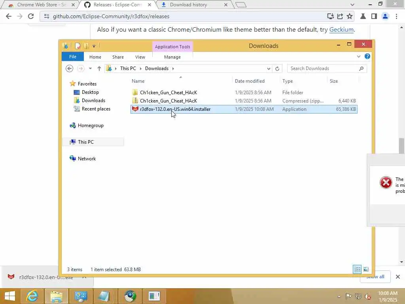Viewport: 405px width, 304px height.
Task: Click the Chrome page vertical scrollbar thumb
Action: (x=402, y=146)
